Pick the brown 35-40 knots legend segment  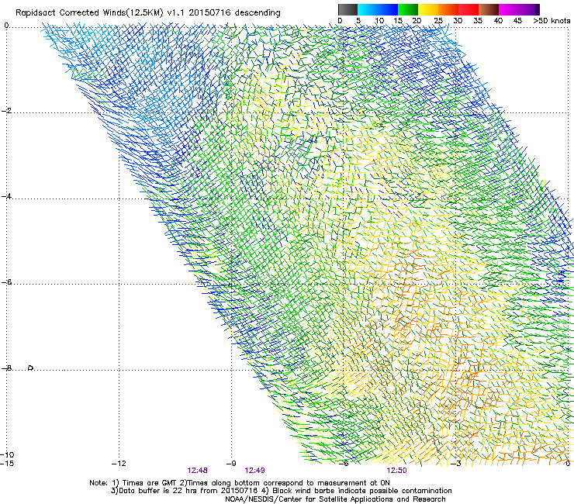pyautogui.click(x=489, y=9)
